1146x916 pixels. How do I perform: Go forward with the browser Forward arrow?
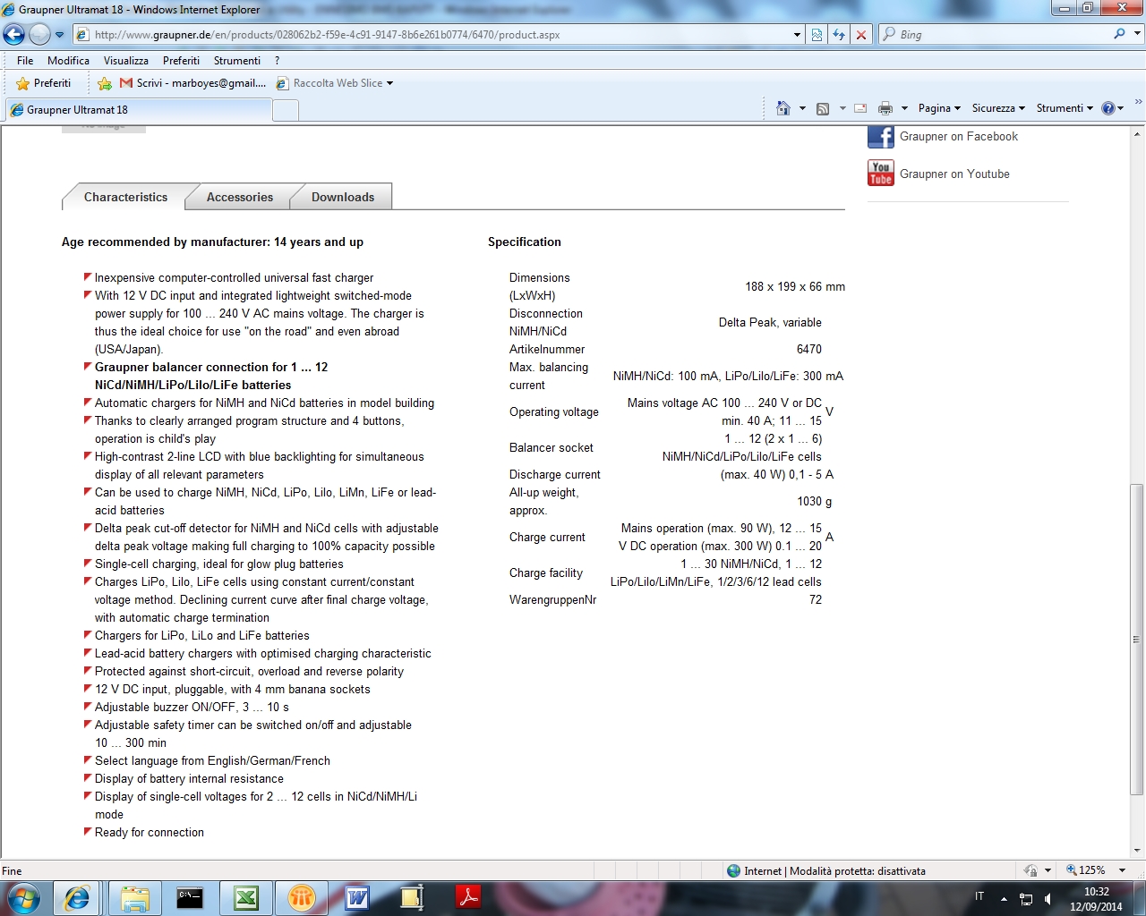click(x=39, y=34)
